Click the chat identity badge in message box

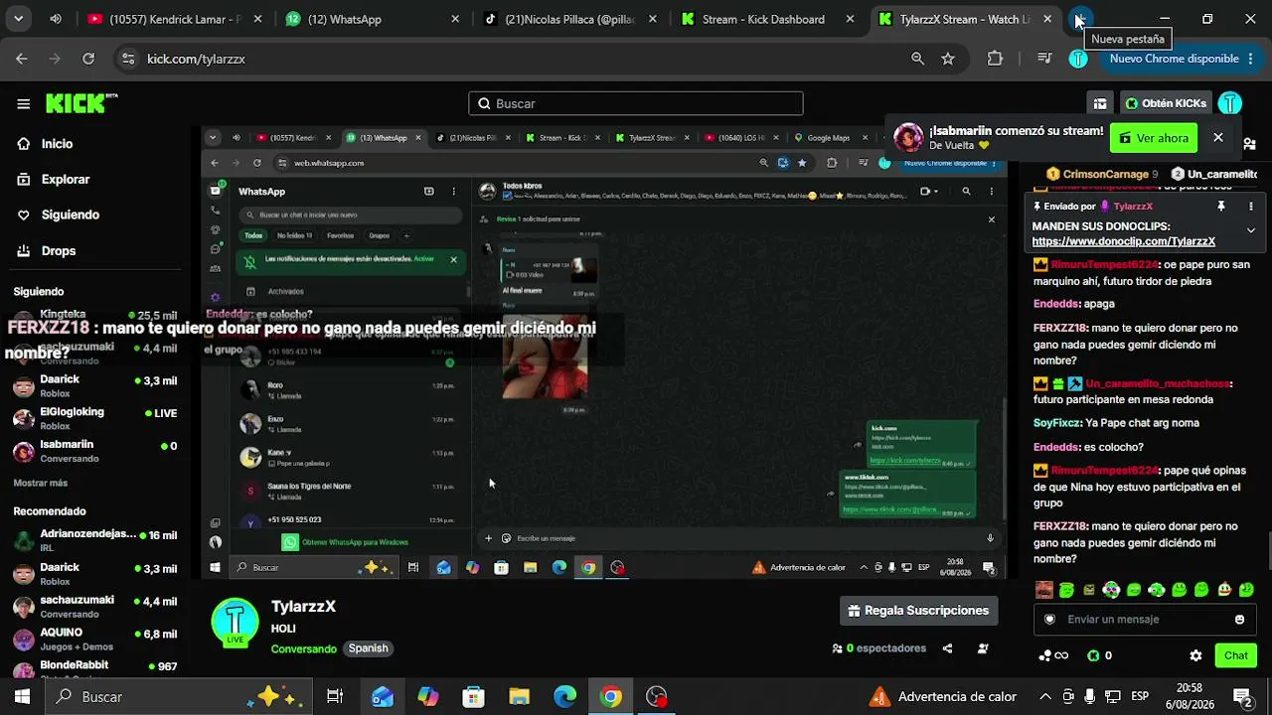coord(1049,620)
